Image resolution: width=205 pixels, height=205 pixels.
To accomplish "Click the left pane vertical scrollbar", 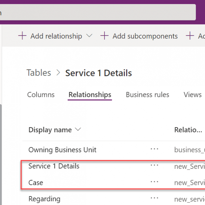I will point(1,154).
